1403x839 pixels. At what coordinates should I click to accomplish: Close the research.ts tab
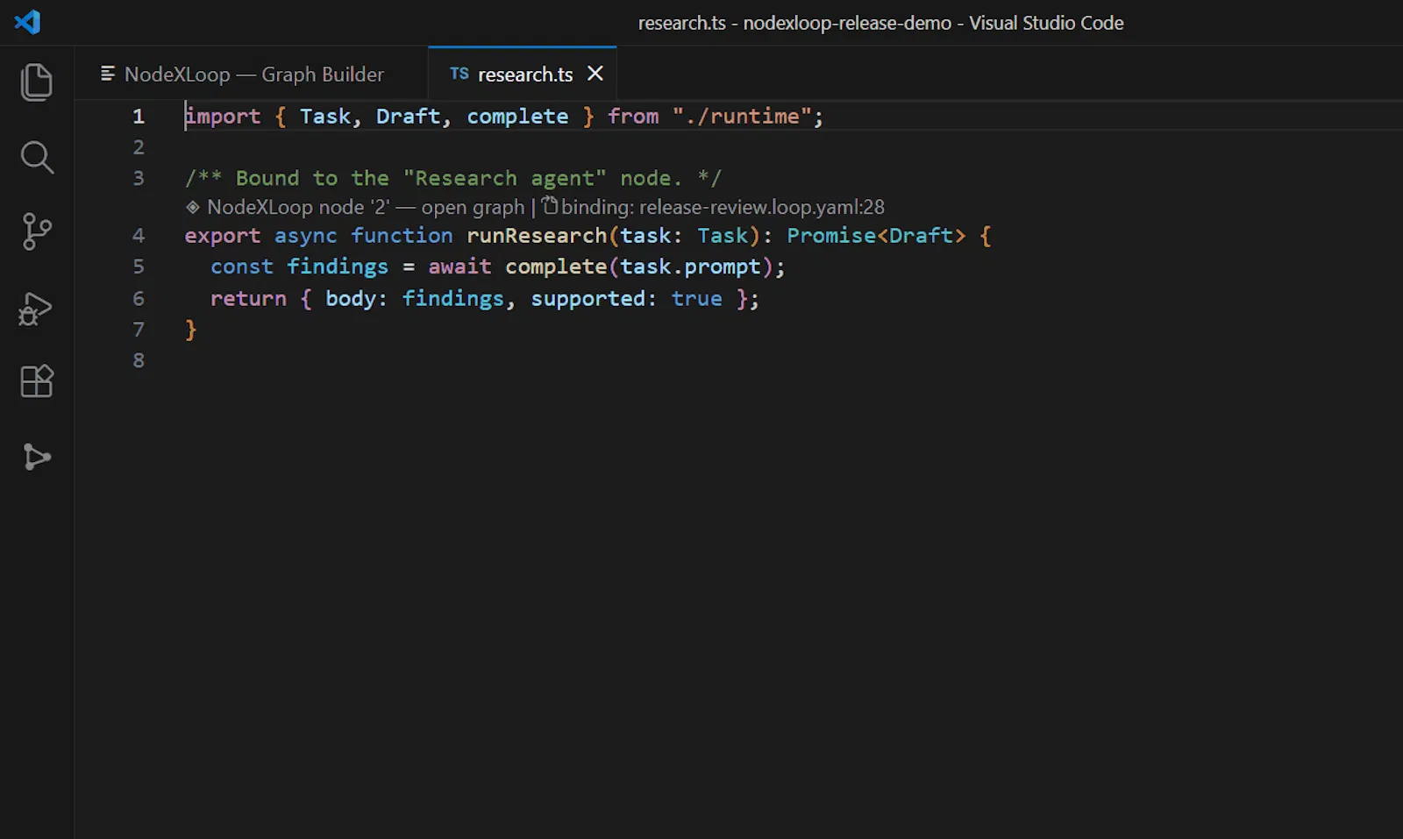click(595, 74)
